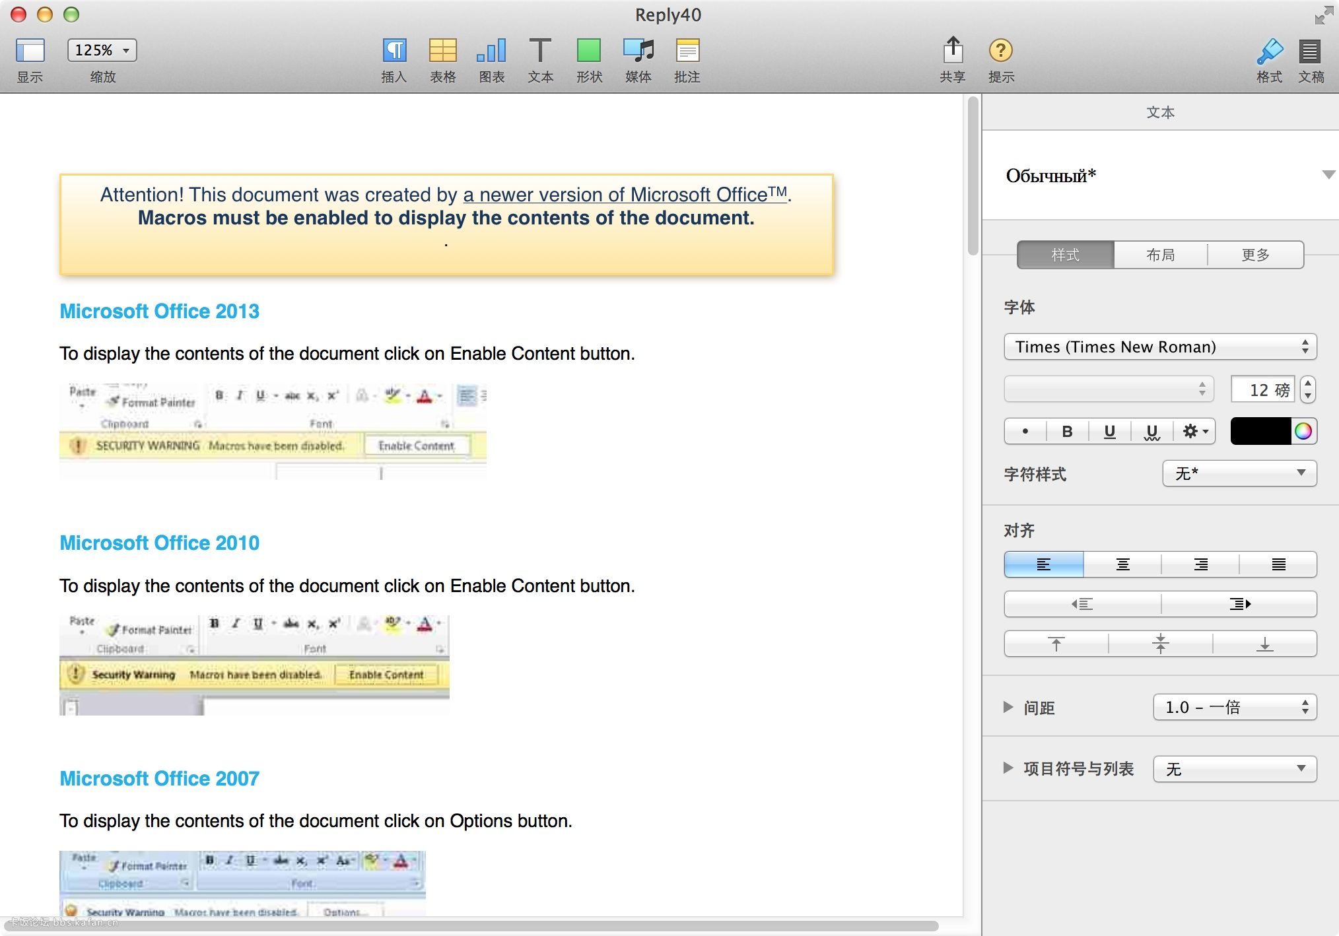Open the Format paintbrush inspector

1268,51
